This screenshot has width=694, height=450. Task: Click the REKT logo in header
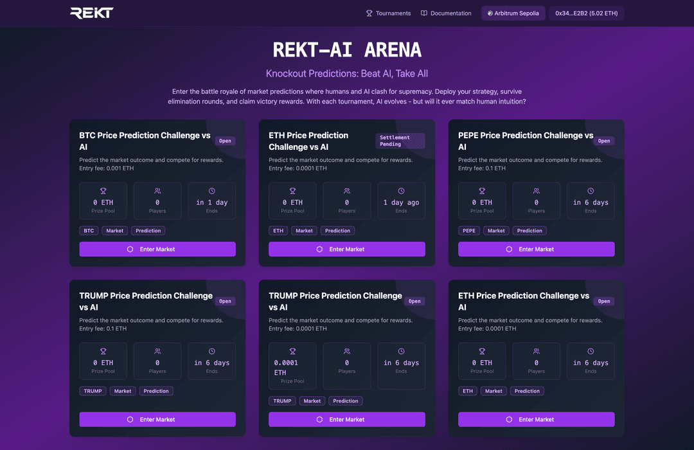click(x=92, y=13)
